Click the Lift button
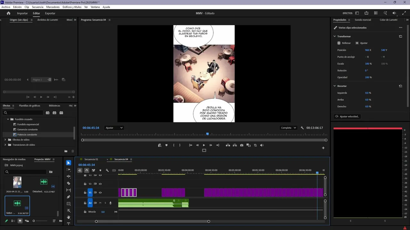This screenshot has width=410, height=230. point(228,145)
